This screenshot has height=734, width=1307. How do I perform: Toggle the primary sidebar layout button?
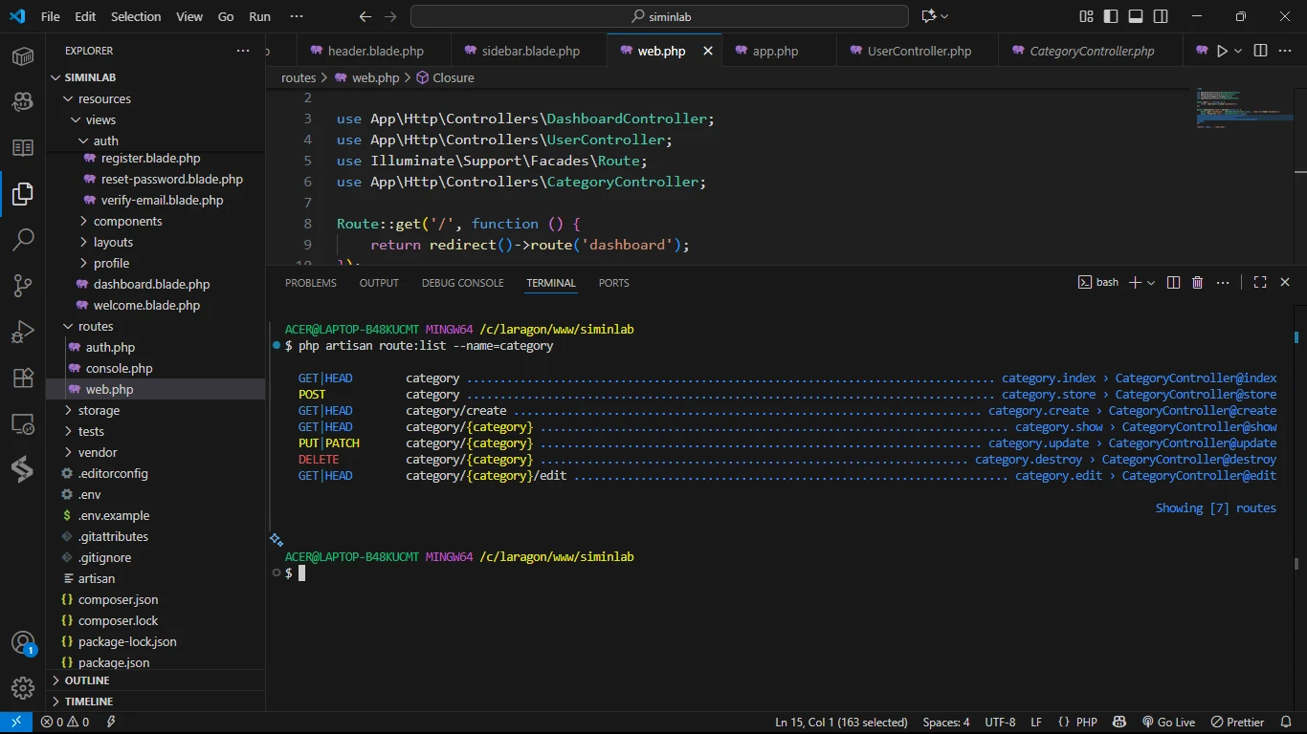[1111, 16]
